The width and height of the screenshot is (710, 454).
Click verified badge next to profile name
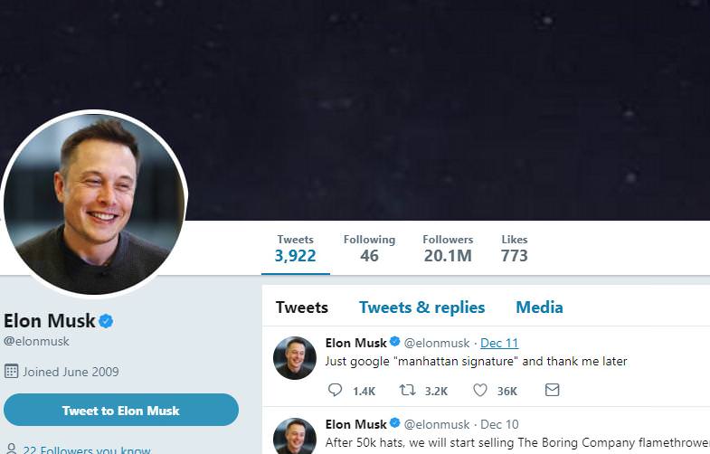coord(106,321)
